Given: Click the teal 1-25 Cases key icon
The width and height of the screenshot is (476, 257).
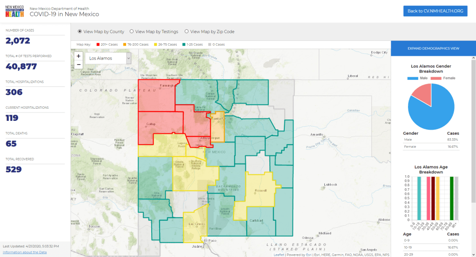Looking at the screenshot, I should click(184, 45).
